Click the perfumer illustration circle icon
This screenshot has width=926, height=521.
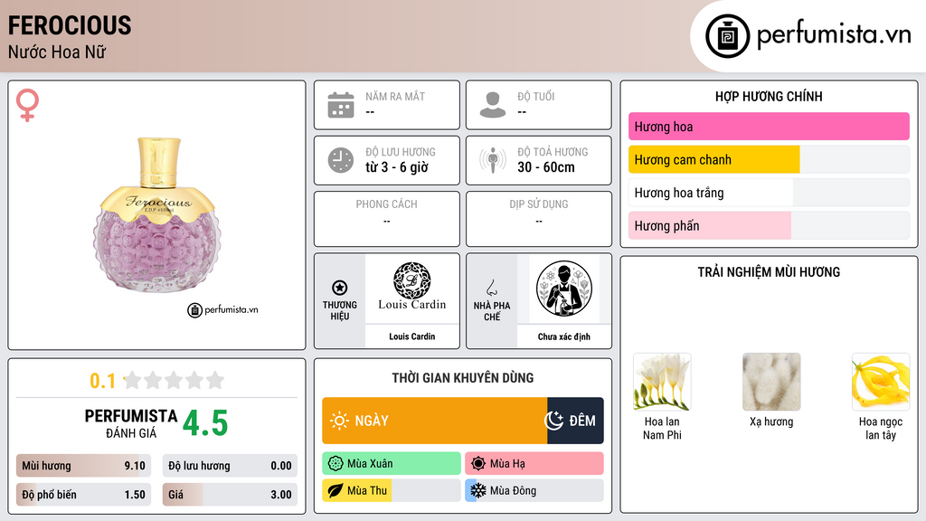click(564, 289)
